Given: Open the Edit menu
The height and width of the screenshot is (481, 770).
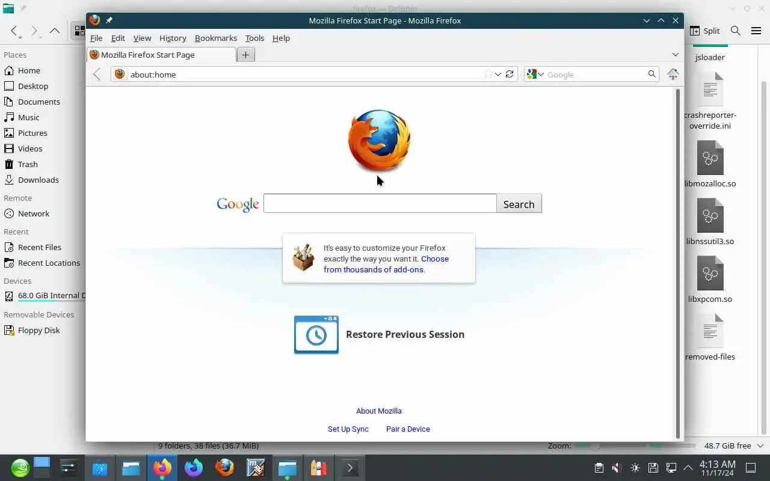Looking at the screenshot, I should tap(118, 38).
